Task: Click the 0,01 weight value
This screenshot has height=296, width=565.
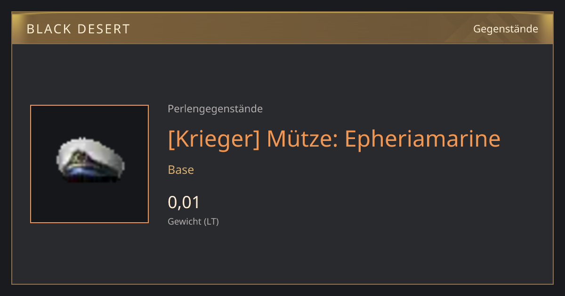Action: (x=184, y=203)
